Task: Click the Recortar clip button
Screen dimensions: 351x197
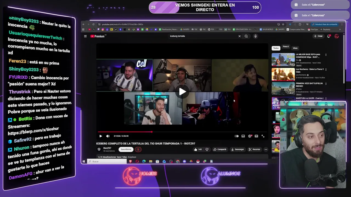Action: (254, 149)
